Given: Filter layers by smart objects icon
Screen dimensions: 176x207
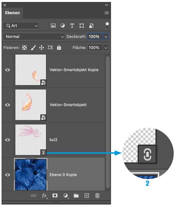Looking at the screenshot, I should click(91, 26).
